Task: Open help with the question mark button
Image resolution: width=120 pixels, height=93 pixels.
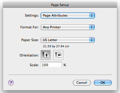Action: 11,83
